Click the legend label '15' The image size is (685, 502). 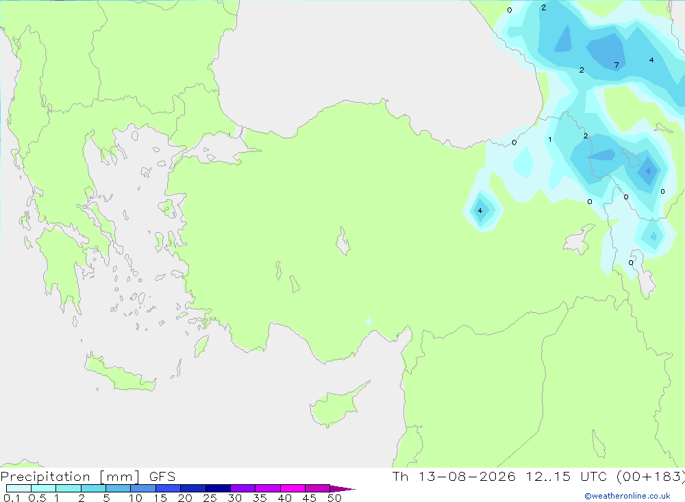(160, 498)
